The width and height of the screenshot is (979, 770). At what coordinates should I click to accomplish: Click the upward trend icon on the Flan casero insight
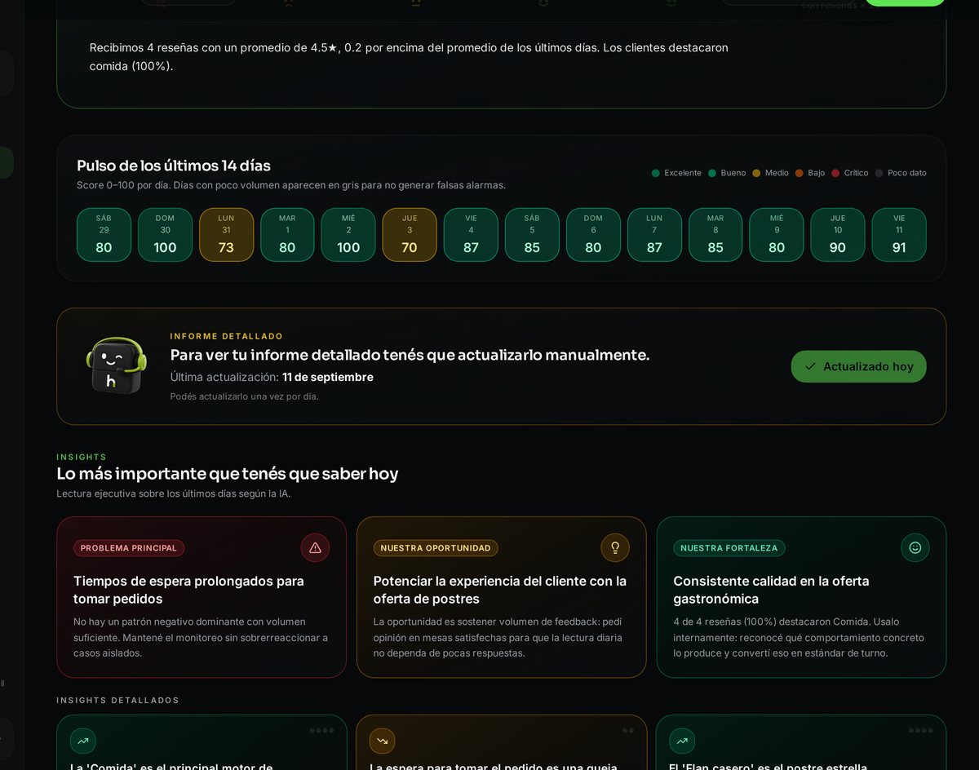[x=682, y=741]
